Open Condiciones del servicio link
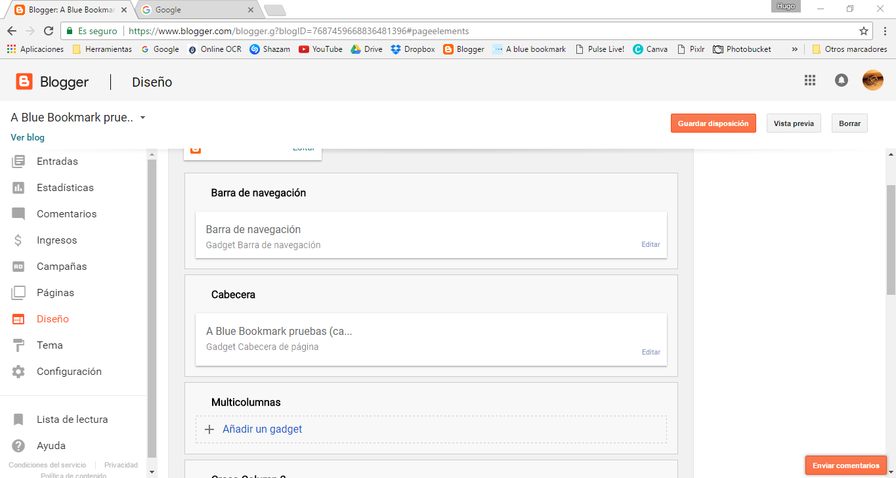Image resolution: width=896 pixels, height=478 pixels. [x=47, y=465]
